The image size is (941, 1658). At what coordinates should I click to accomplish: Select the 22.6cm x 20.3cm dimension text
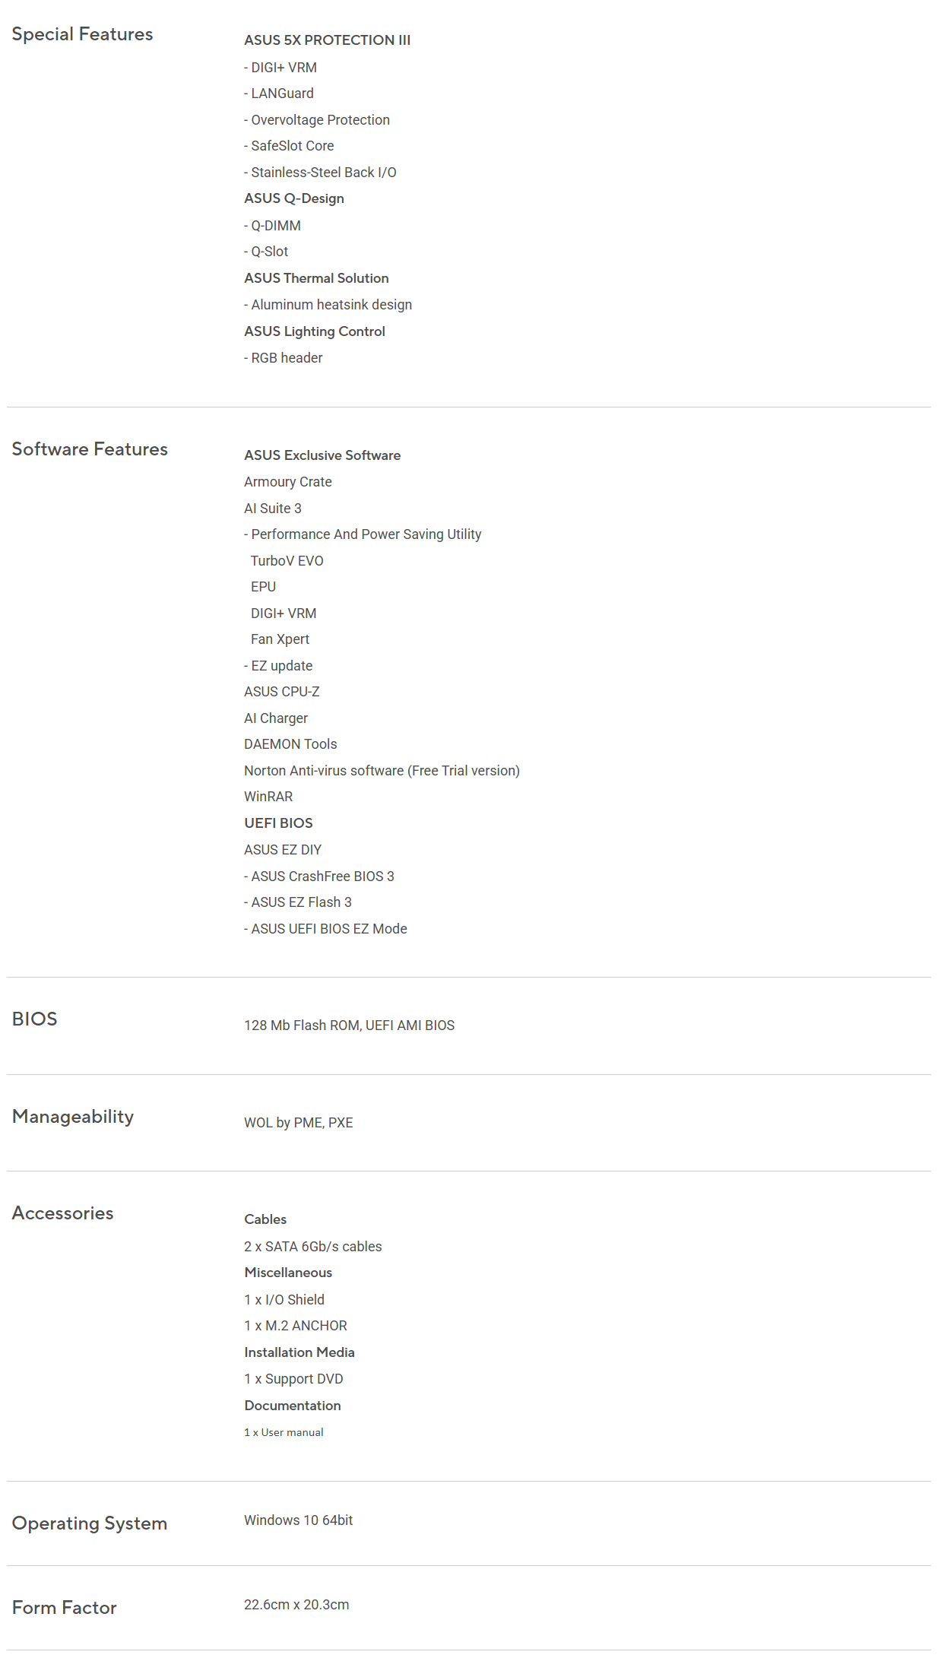(296, 1605)
